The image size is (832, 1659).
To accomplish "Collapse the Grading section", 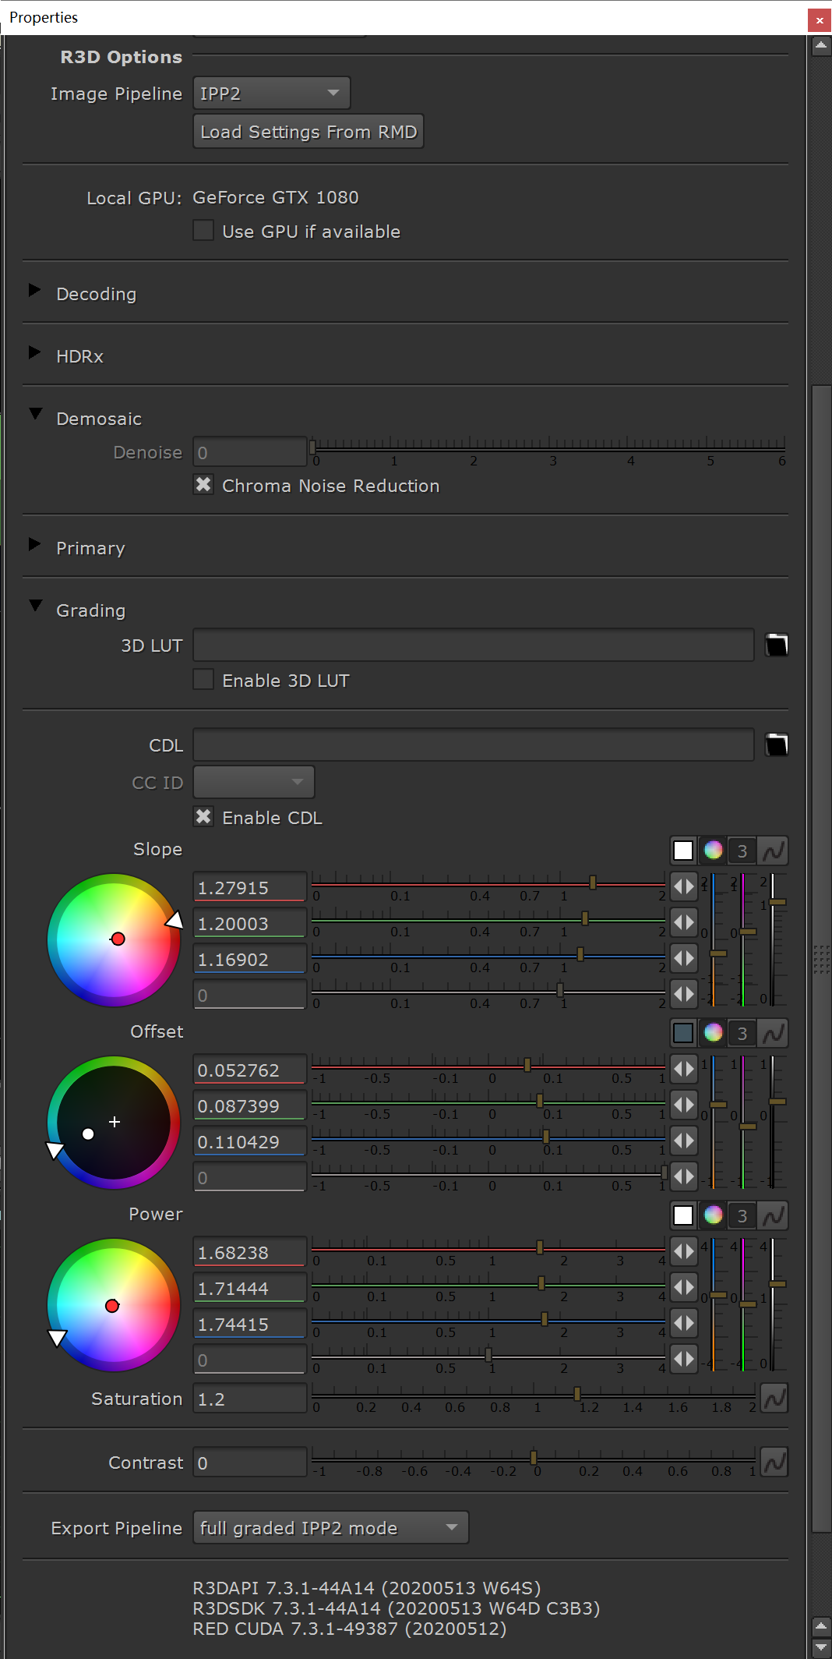I will click(x=35, y=607).
